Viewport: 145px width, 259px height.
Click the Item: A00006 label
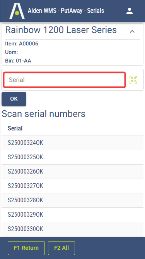pyautogui.click(x=22, y=43)
